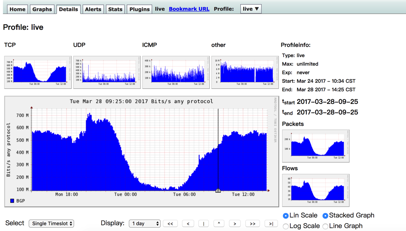The width and height of the screenshot is (406, 231).
Task: Expand the Single Timeslot select menu
Action: [51, 224]
